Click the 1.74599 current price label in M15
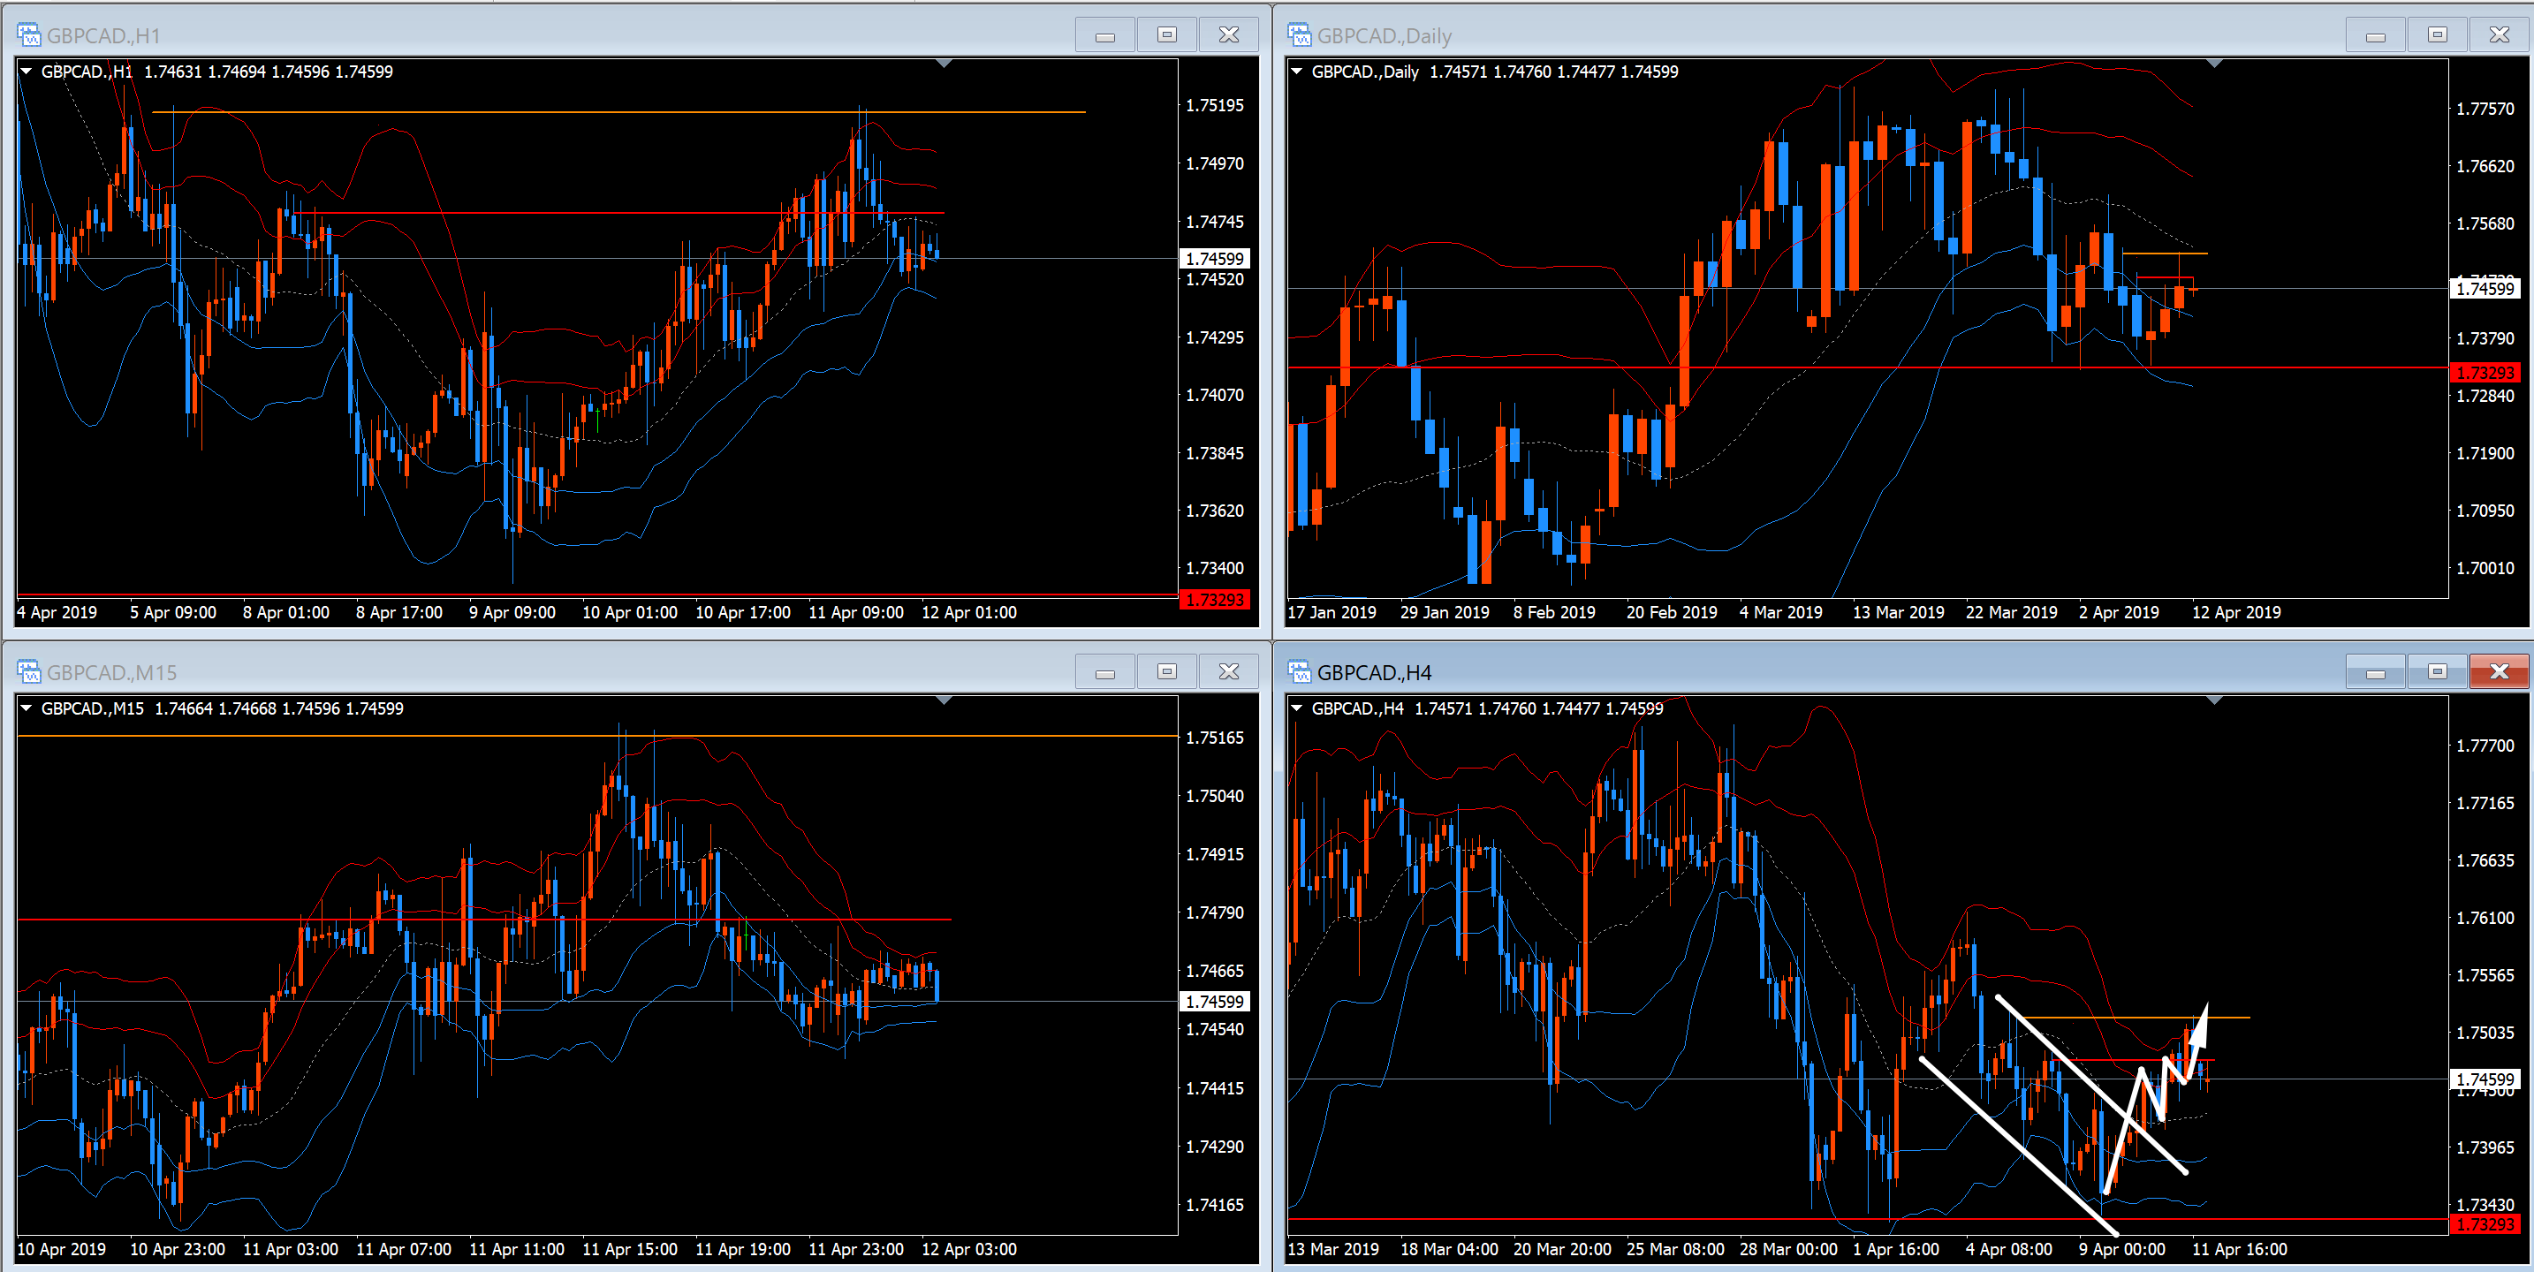The height and width of the screenshot is (1272, 2534). point(1214,1002)
